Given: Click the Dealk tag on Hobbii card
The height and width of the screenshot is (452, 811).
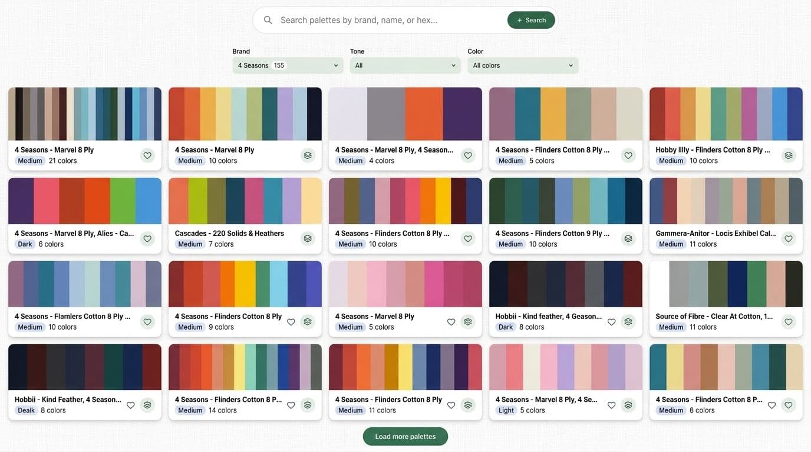Looking at the screenshot, I should pyautogui.click(x=26, y=410).
